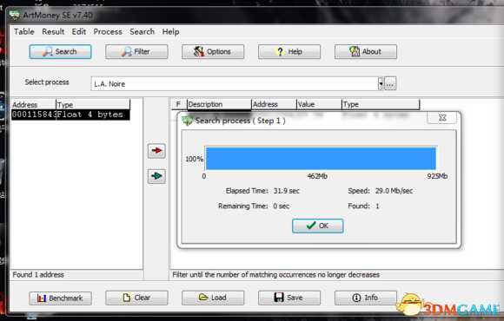Run the Benchmark button

coord(60,298)
